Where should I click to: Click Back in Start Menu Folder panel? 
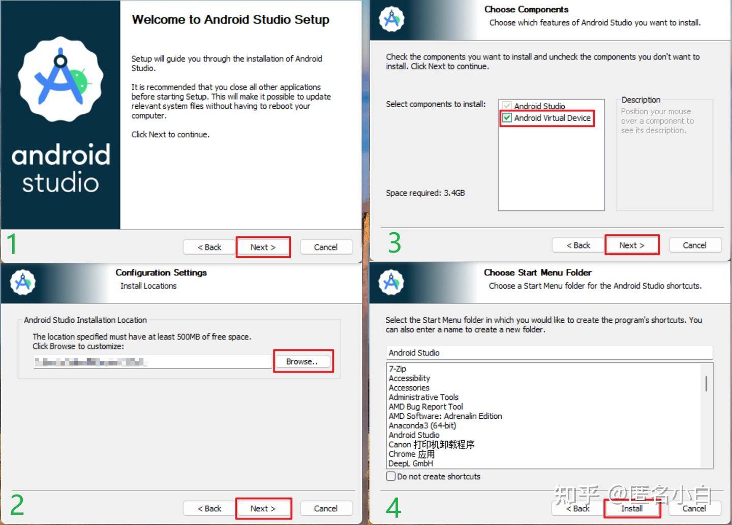pyautogui.click(x=578, y=508)
